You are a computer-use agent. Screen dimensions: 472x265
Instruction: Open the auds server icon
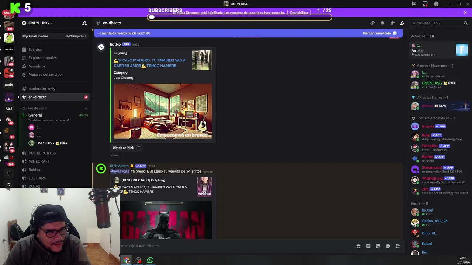tap(9, 85)
